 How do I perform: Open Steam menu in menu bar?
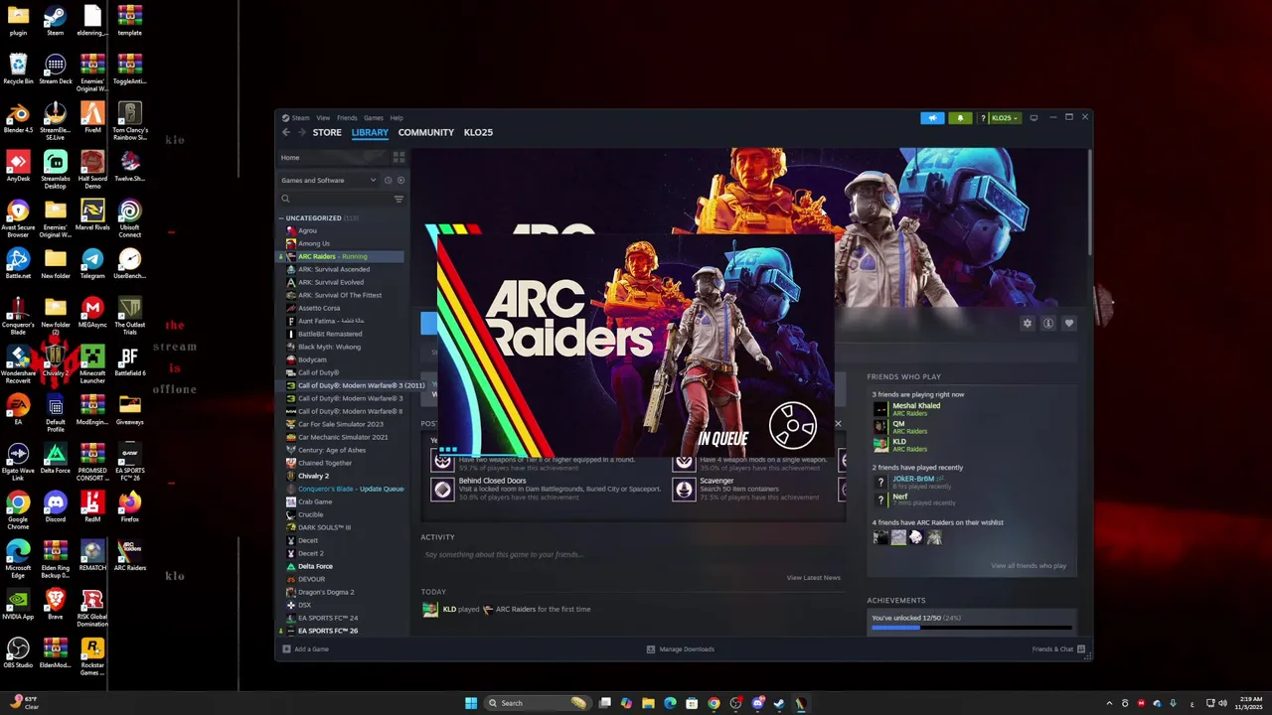[300, 117]
